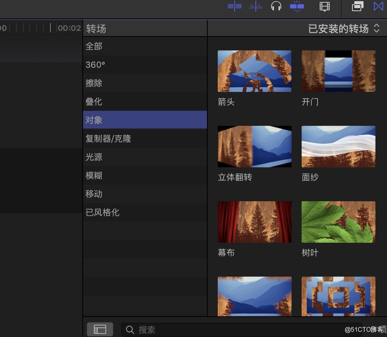This screenshot has height=337, width=387.
Task: Select 全部 transition category
Action: pyautogui.click(x=145, y=46)
